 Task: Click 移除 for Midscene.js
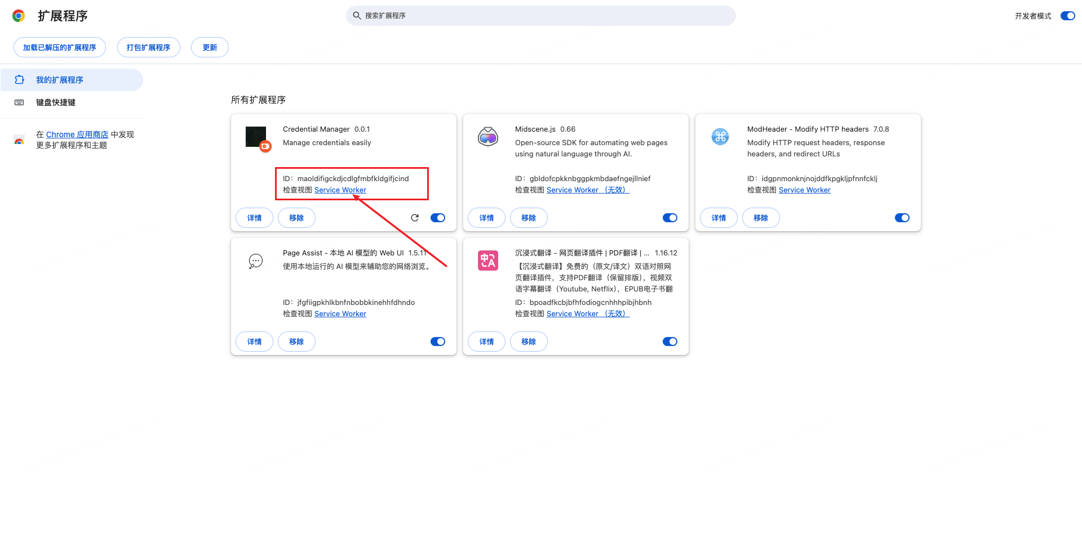pos(529,218)
